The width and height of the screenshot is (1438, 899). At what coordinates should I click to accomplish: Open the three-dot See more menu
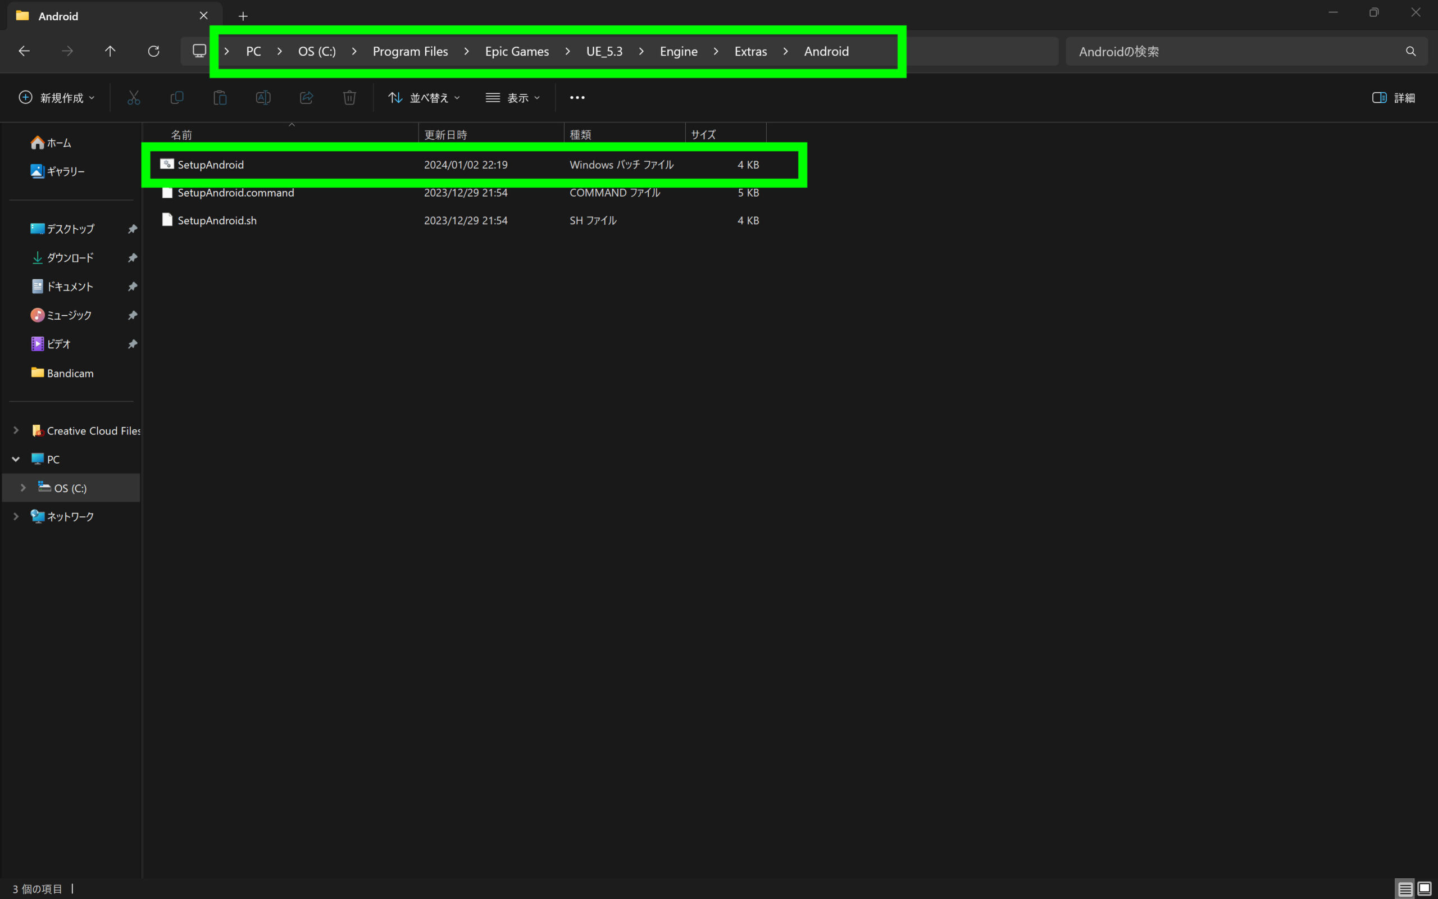coord(577,98)
